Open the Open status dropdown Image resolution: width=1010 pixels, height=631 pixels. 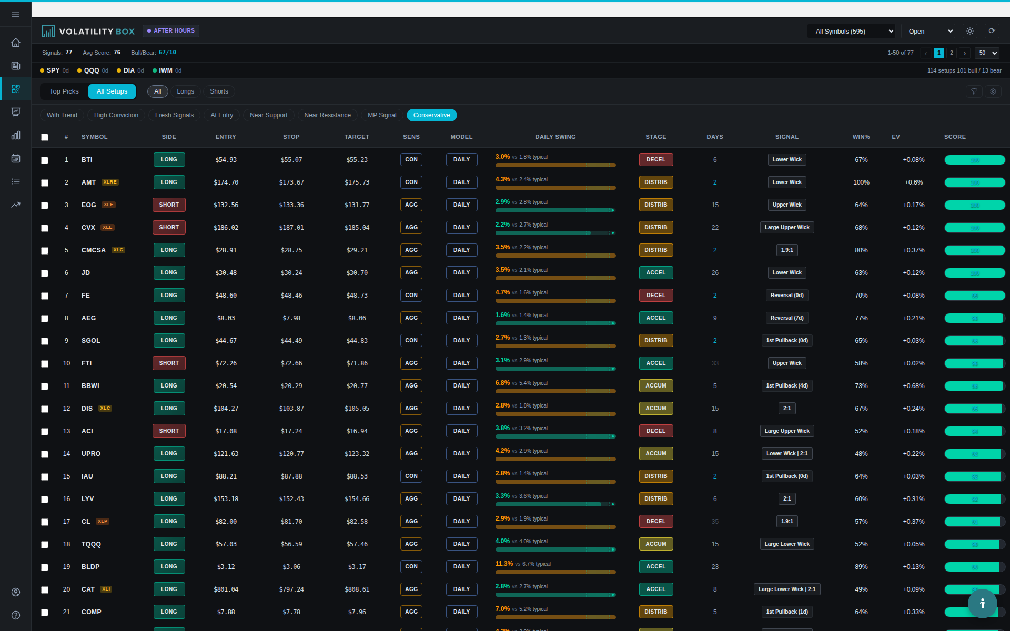pos(928,32)
